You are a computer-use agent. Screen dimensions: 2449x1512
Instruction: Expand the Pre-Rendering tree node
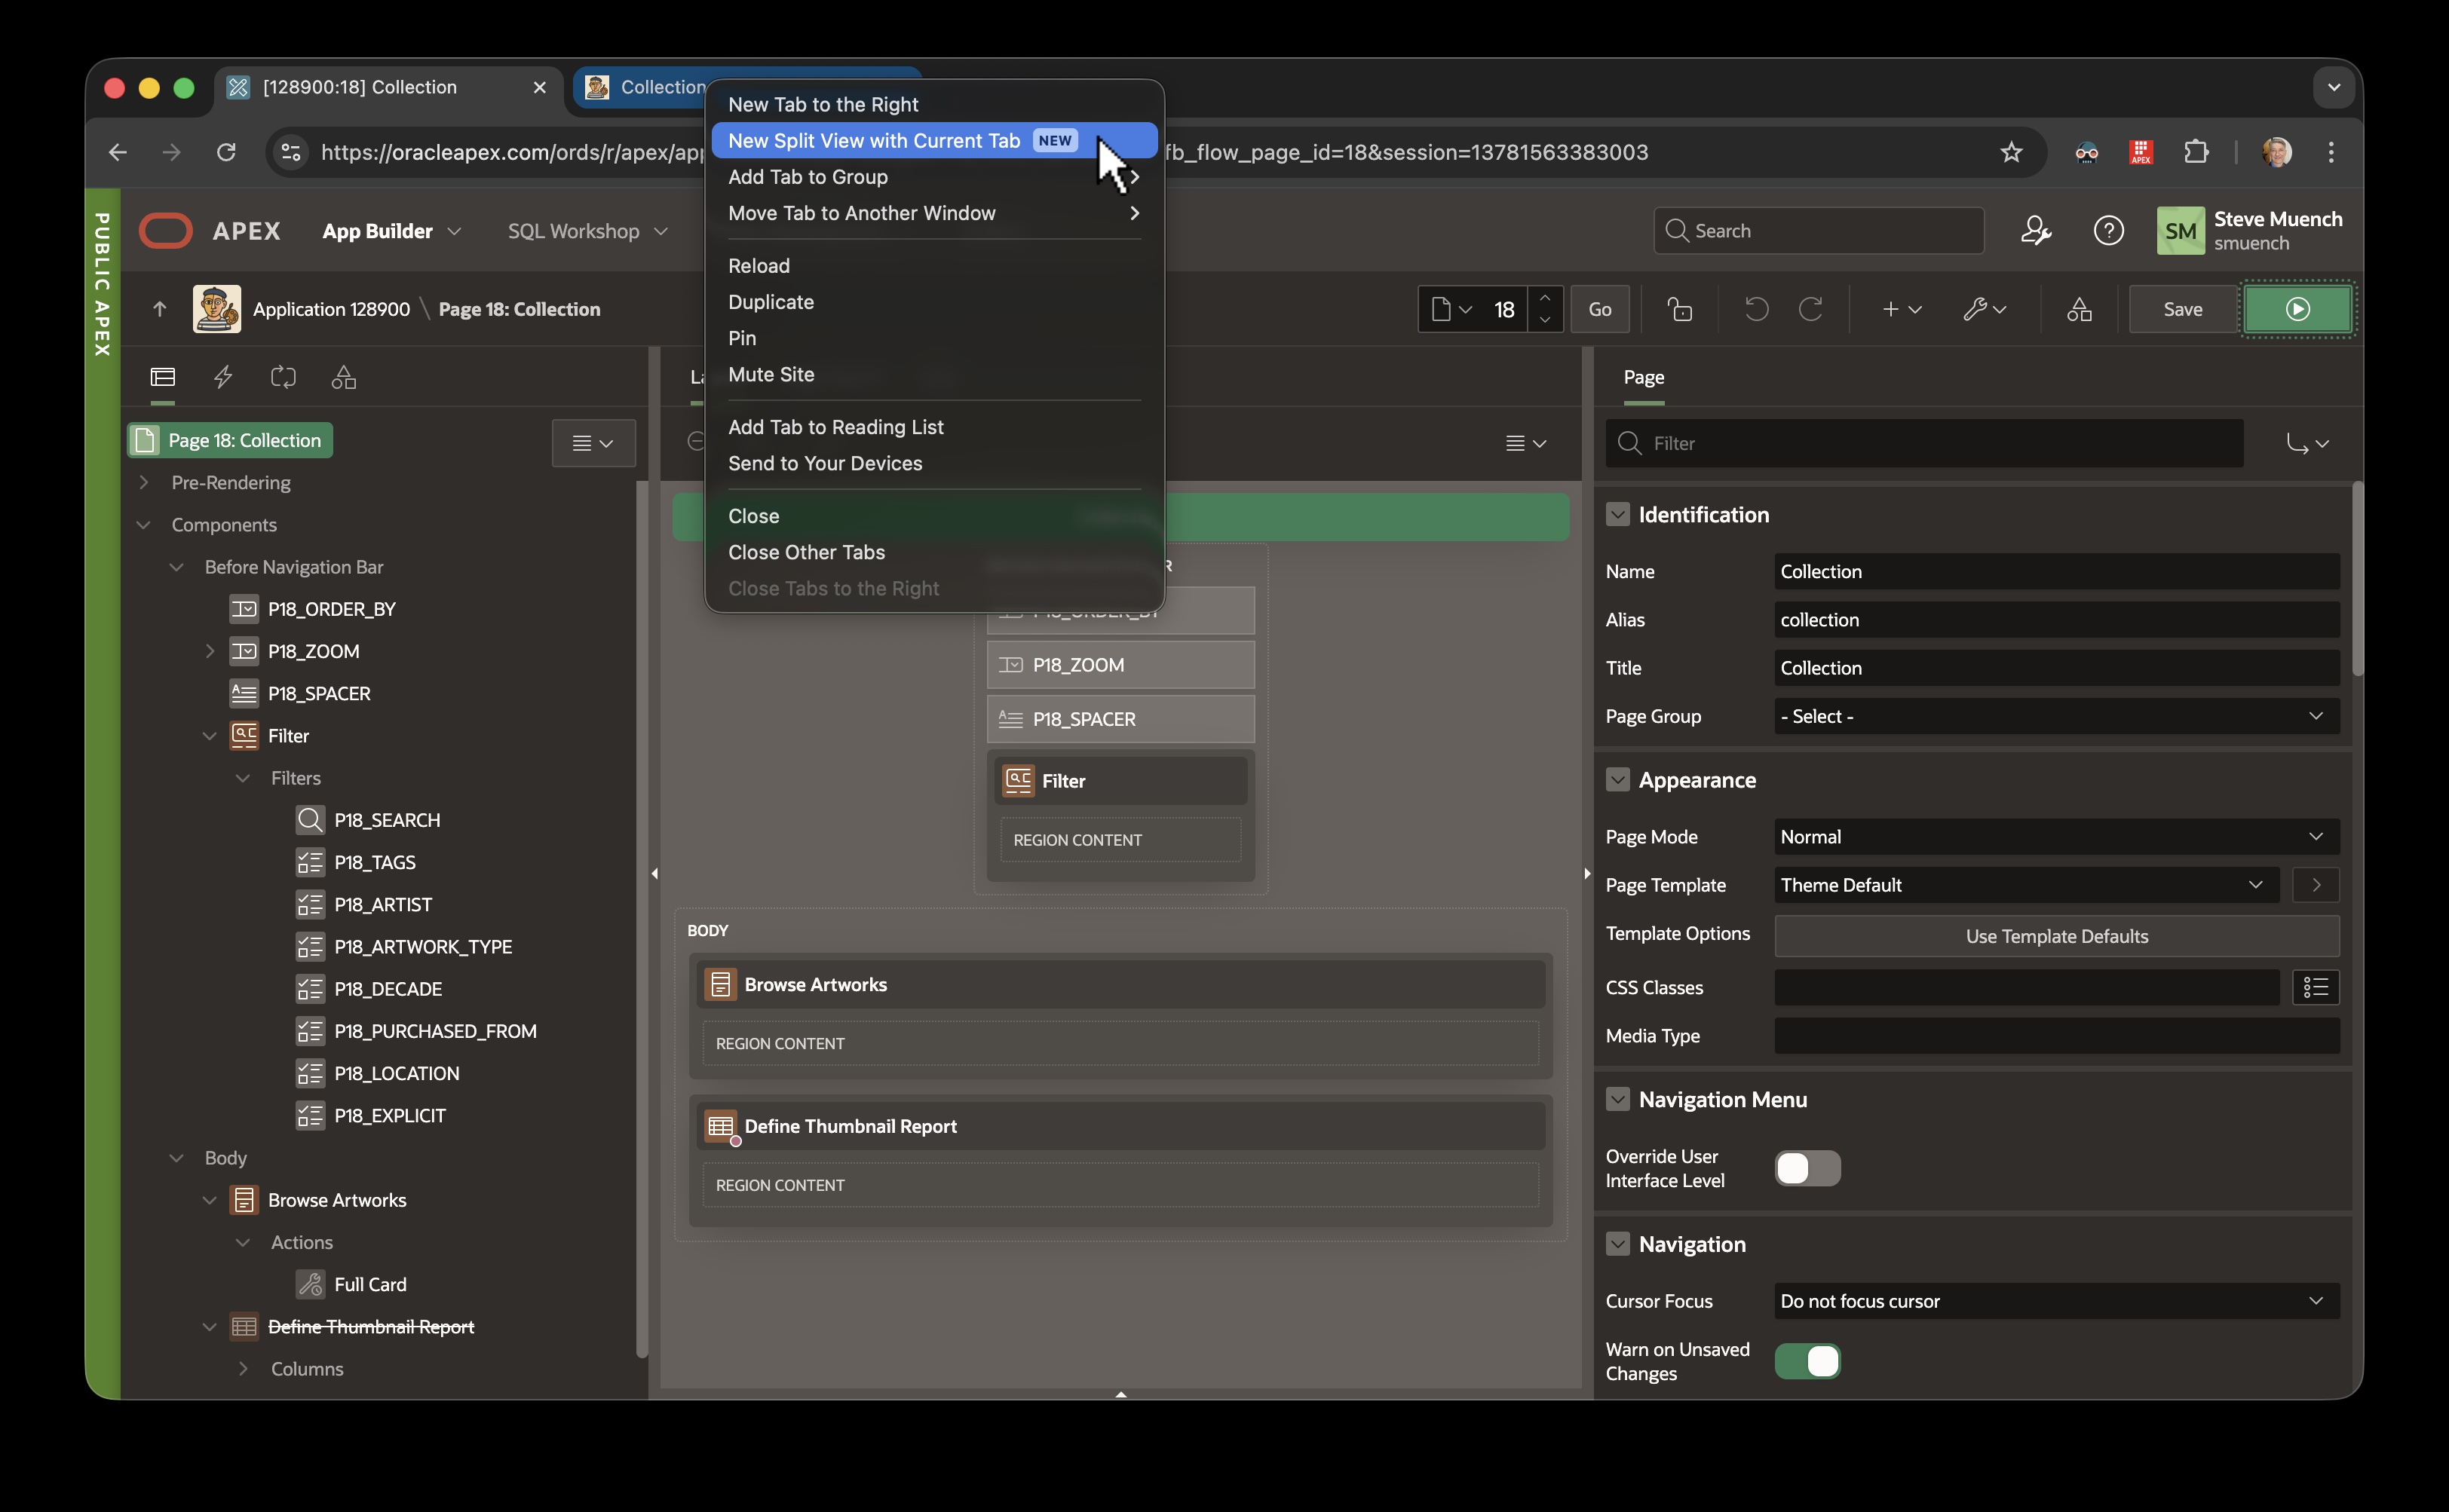[x=144, y=482]
